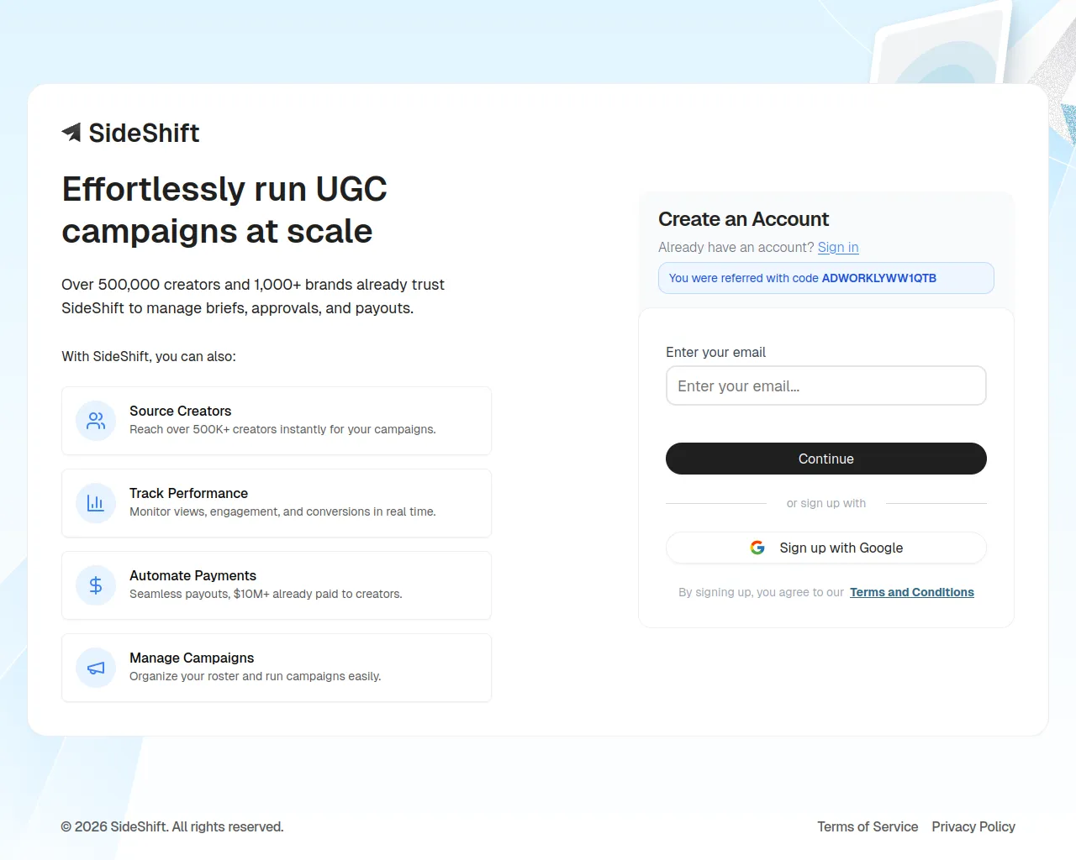Open the Privacy Policy footer link
This screenshot has width=1076, height=860.
tap(973, 826)
